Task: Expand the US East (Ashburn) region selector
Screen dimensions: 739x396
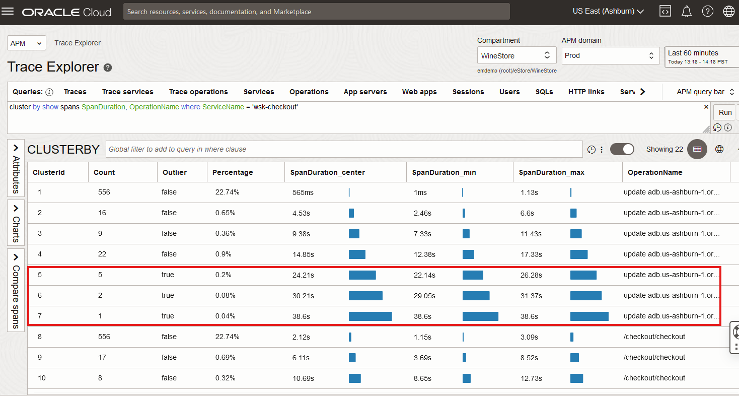Action: point(608,11)
